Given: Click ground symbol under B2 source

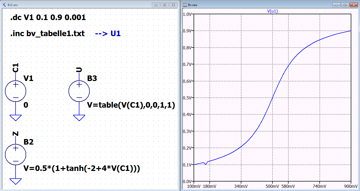Looking at the screenshot, I should [x=16, y=181].
